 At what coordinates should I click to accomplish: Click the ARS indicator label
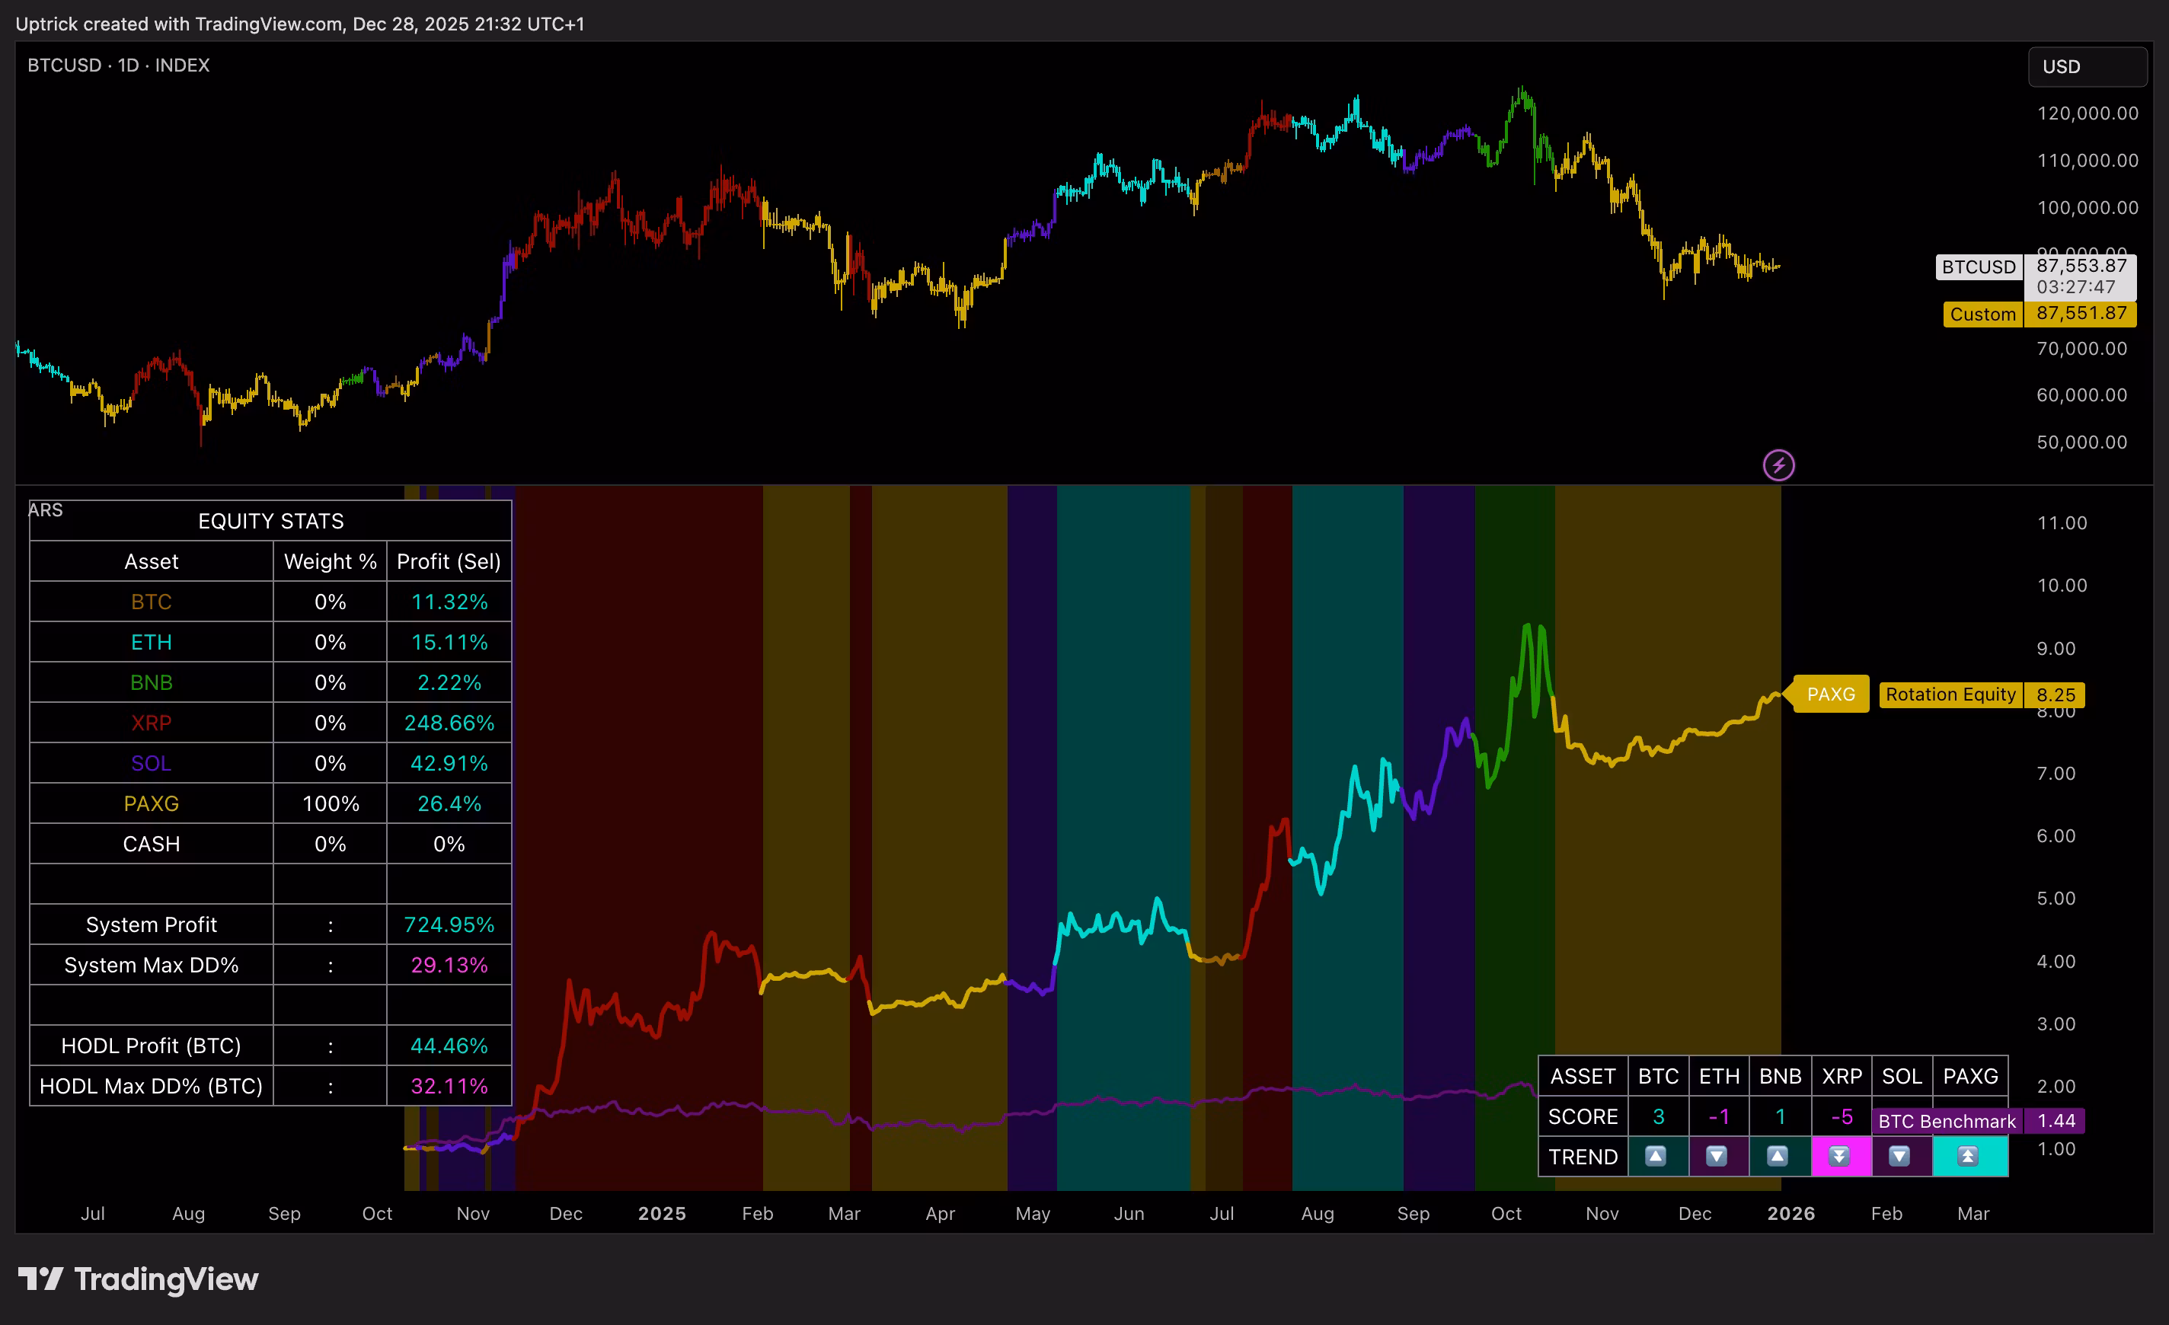click(x=45, y=509)
